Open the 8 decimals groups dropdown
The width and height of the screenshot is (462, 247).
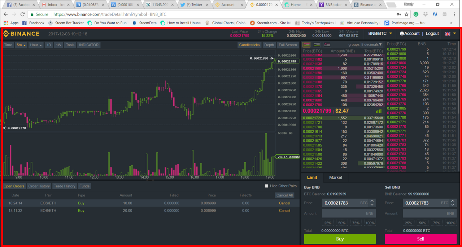371,45
